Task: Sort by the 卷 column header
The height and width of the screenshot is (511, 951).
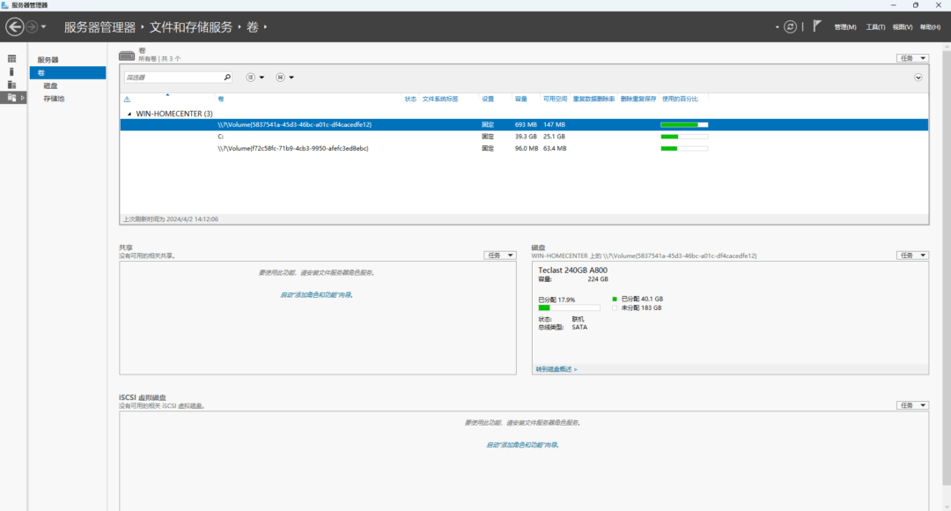Action: pyautogui.click(x=221, y=99)
